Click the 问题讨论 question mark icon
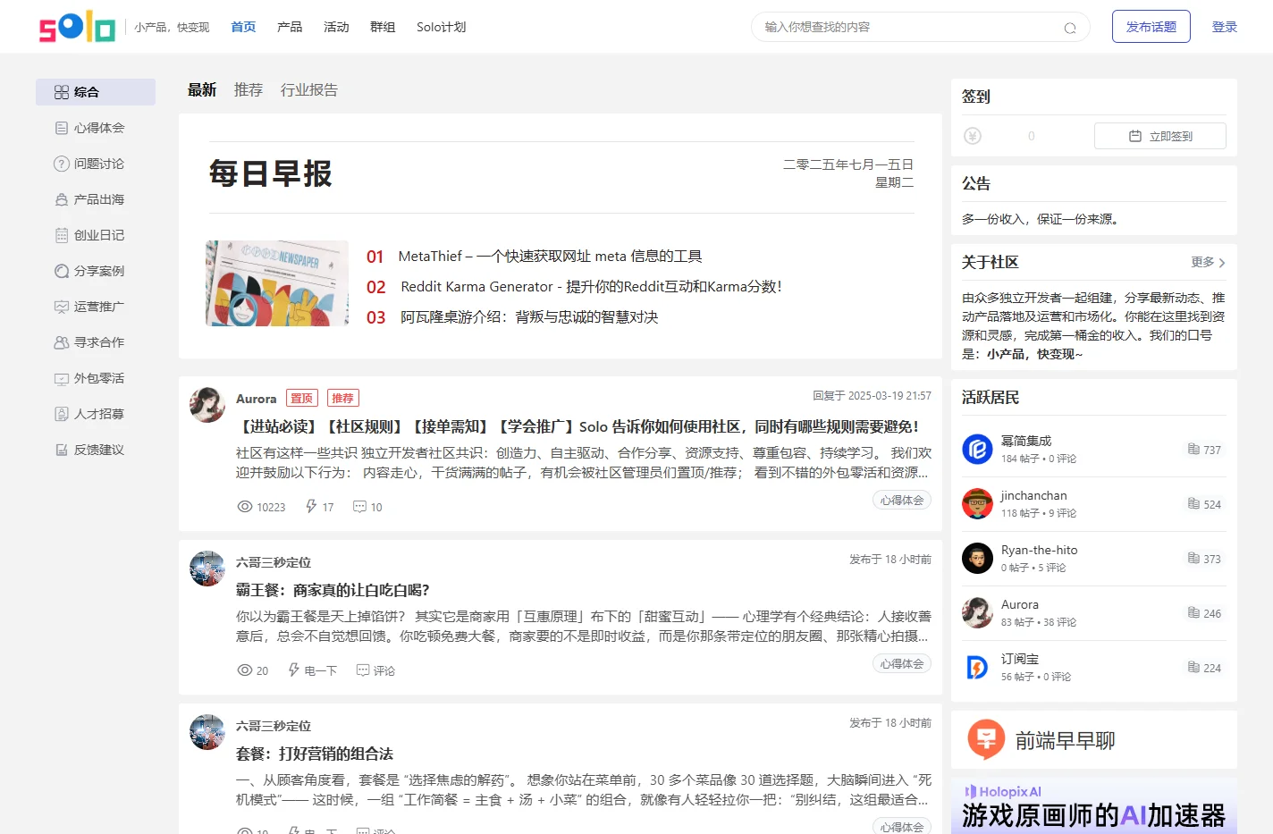 (62, 164)
